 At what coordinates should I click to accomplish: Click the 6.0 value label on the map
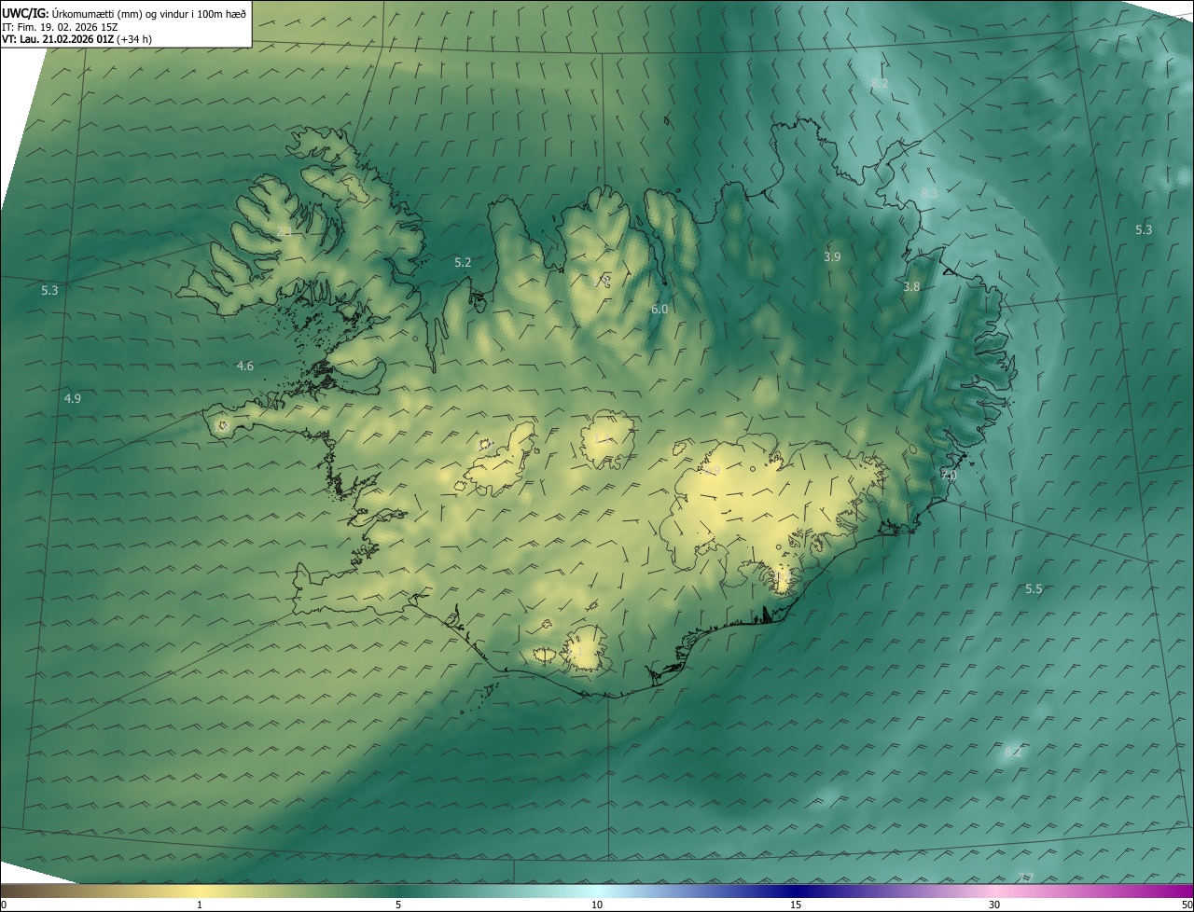pyautogui.click(x=659, y=309)
